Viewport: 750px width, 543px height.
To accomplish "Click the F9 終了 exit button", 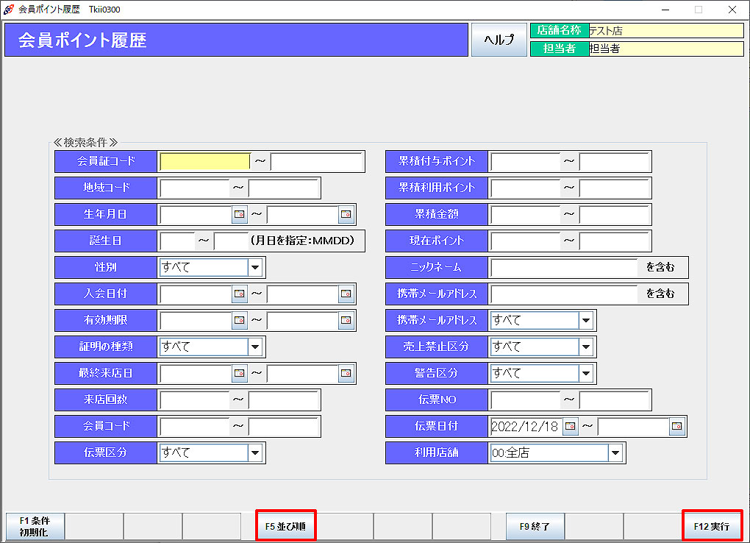I will point(535,527).
